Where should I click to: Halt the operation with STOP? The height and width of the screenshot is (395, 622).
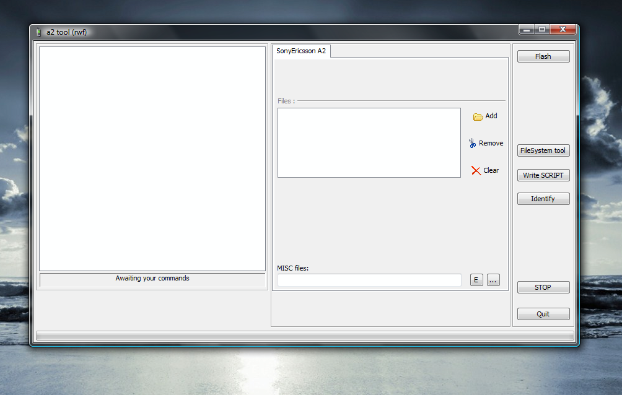pos(543,287)
